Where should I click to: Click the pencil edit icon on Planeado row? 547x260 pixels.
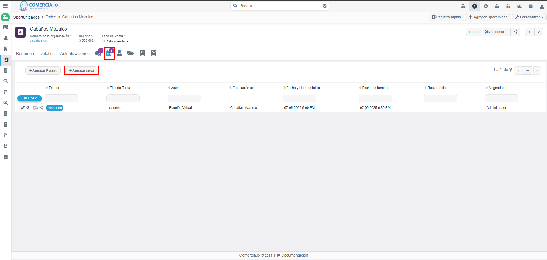22,108
